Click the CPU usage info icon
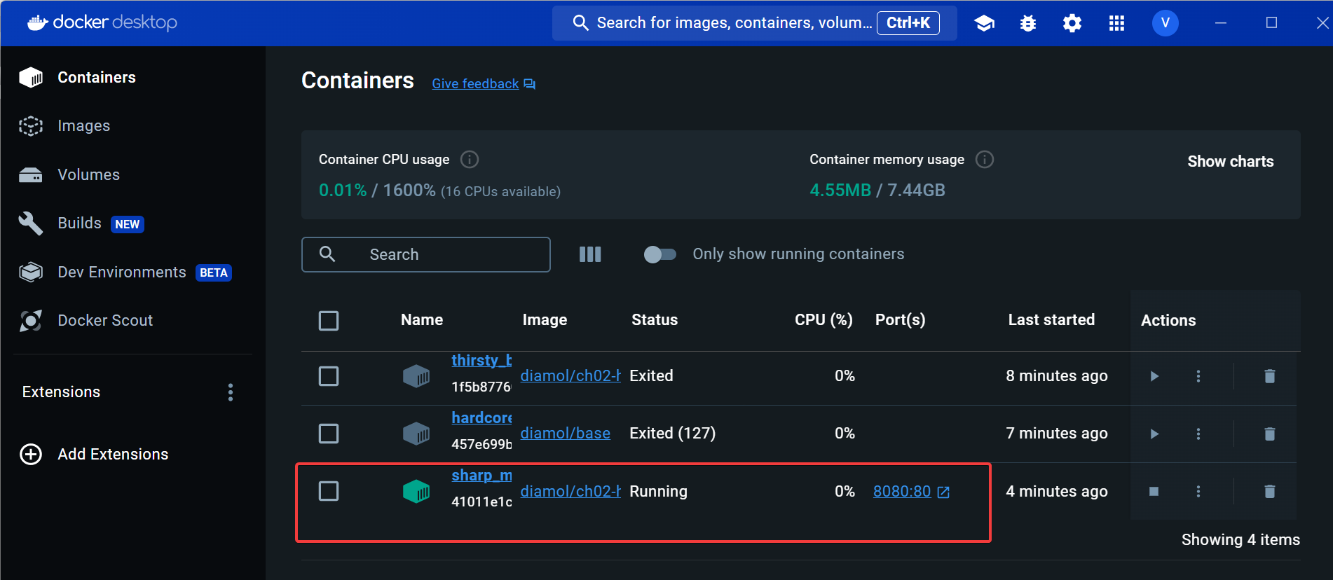 470,160
